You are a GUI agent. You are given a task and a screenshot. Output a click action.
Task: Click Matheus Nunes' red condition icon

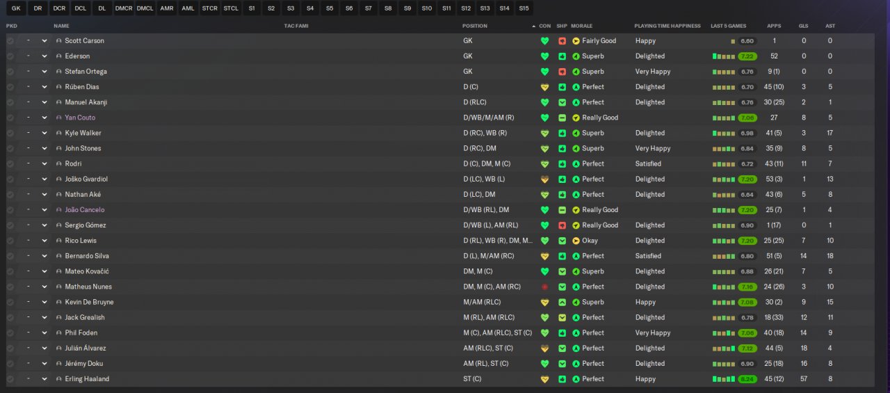tap(544, 287)
